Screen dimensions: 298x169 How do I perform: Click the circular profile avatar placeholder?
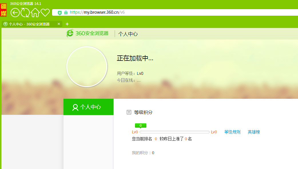coord(87,67)
